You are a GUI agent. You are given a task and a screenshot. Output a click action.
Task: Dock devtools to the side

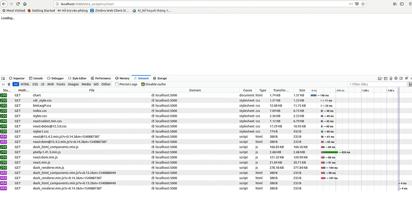(x=401, y=78)
